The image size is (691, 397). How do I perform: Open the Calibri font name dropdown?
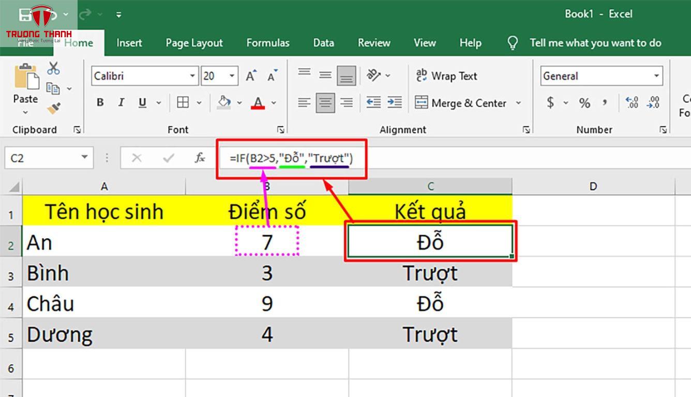point(192,76)
